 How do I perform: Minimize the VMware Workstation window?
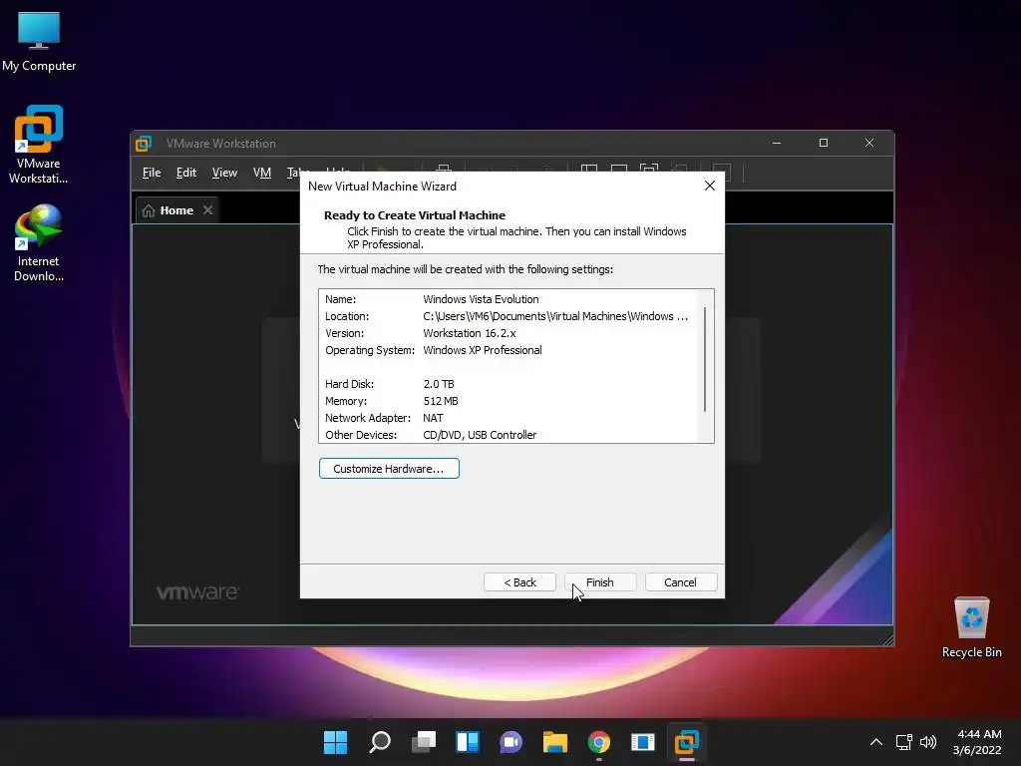(777, 143)
